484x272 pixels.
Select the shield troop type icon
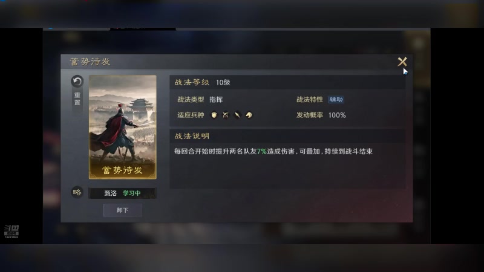214,115
